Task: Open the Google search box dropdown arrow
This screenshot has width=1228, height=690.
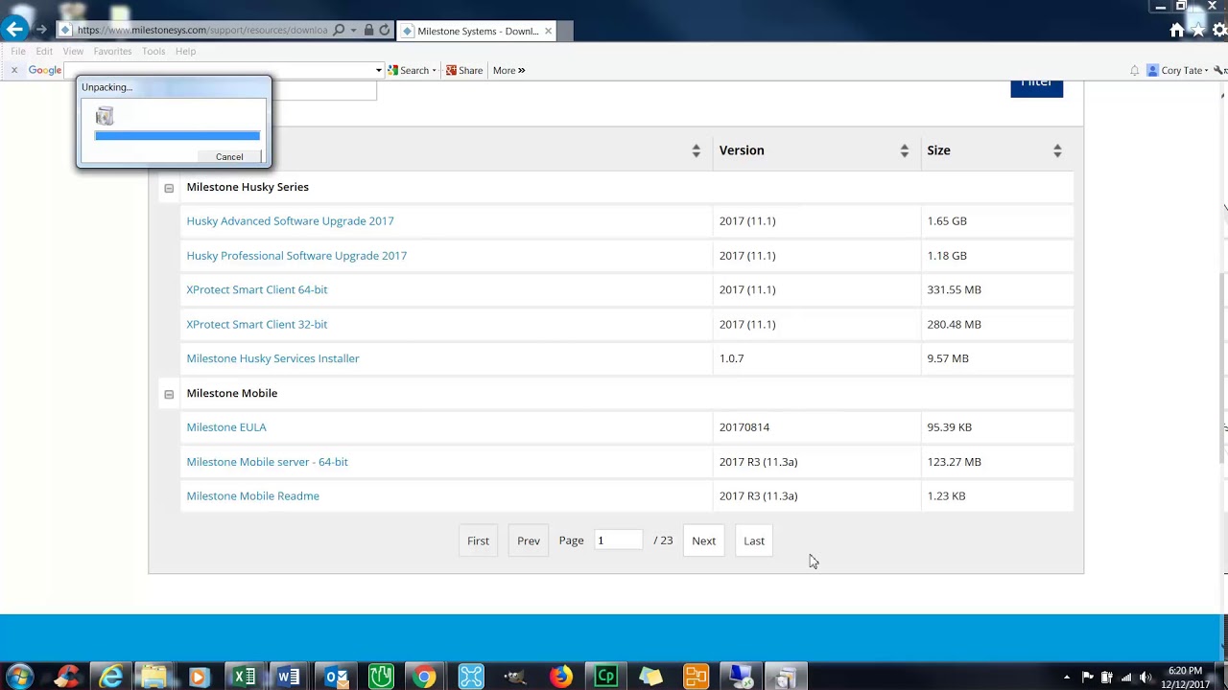Action: [x=378, y=70]
